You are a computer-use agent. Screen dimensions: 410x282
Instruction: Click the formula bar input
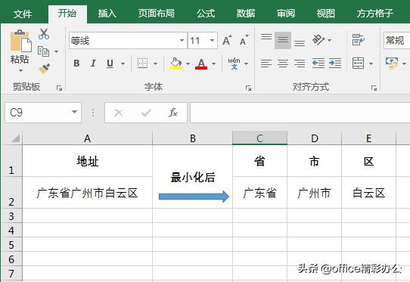coord(300,113)
